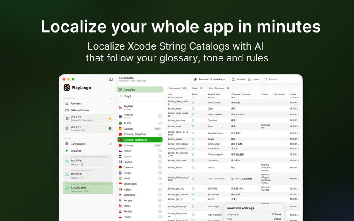Click the 'Clear Cookies' English cell
The height and width of the screenshot is (221, 354).
(x=215, y=114)
